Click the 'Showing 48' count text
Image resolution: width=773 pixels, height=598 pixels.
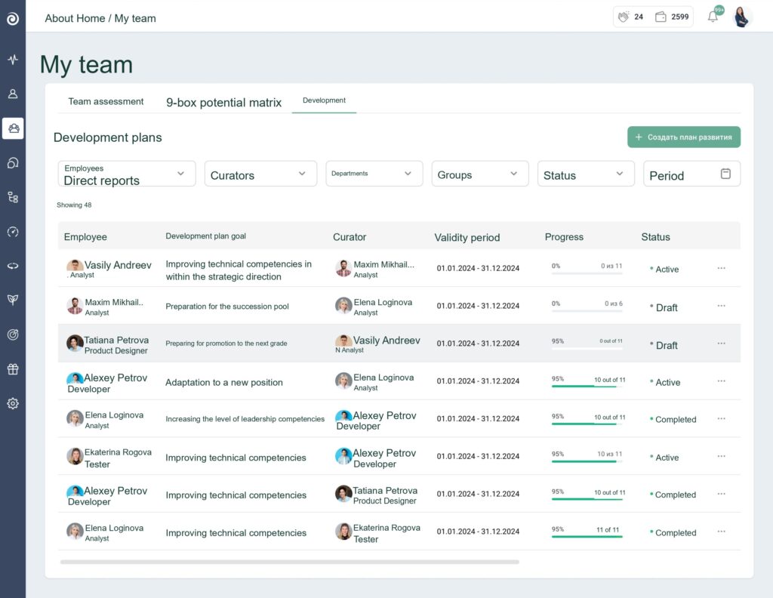click(x=74, y=205)
